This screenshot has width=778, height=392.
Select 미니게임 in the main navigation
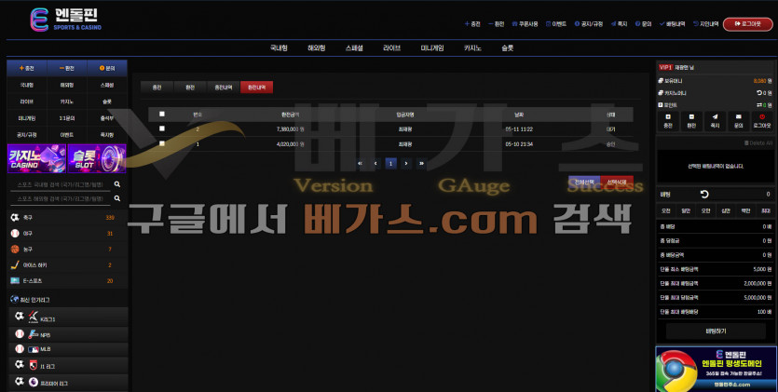(x=432, y=48)
